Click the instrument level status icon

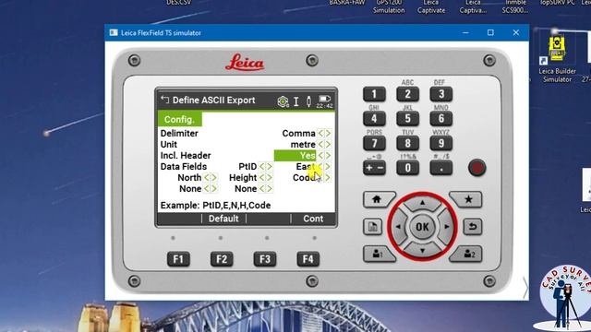click(x=283, y=101)
